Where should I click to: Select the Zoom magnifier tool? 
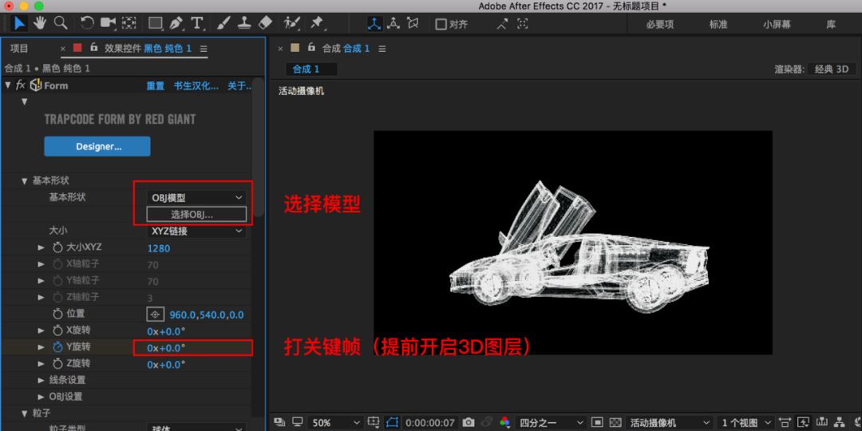click(x=60, y=22)
